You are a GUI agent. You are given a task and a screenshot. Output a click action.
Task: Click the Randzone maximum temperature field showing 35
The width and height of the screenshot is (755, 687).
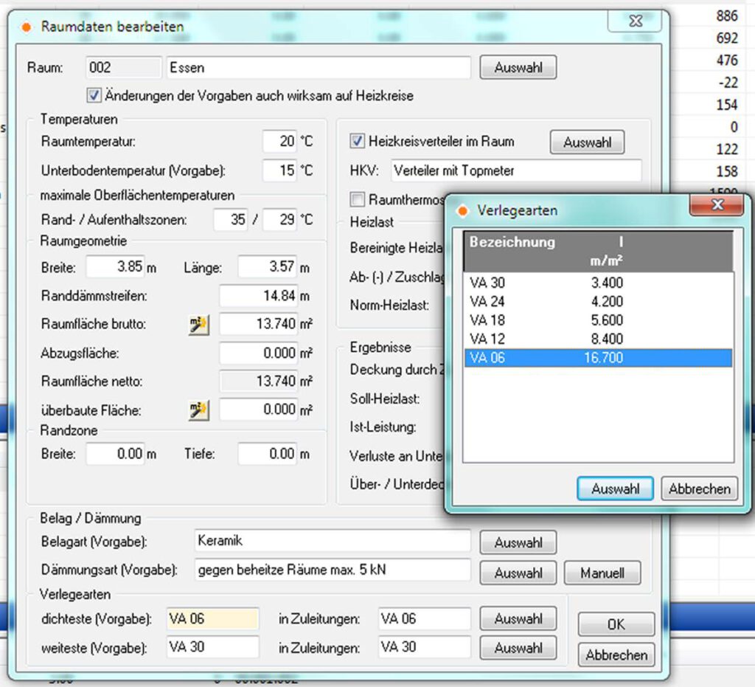[x=231, y=220]
